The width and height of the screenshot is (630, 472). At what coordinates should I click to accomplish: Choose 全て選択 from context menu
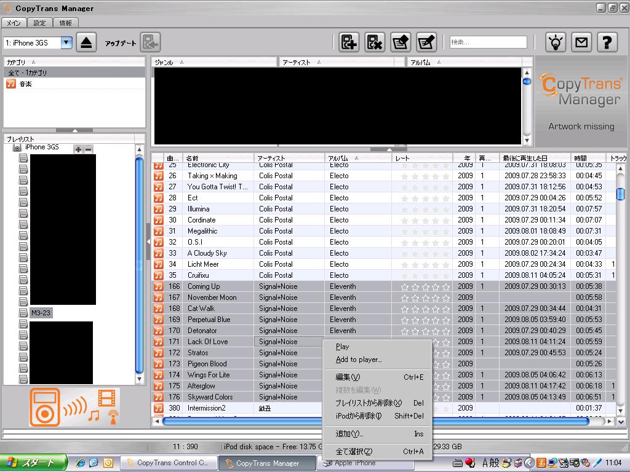click(377, 452)
